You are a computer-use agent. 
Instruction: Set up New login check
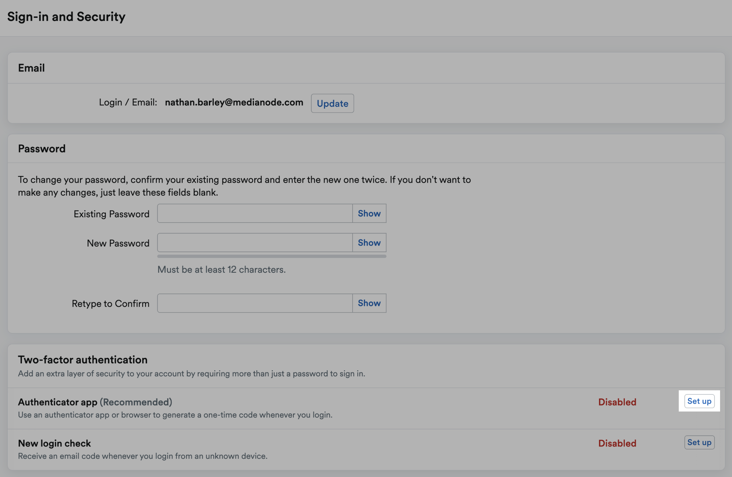pos(699,442)
